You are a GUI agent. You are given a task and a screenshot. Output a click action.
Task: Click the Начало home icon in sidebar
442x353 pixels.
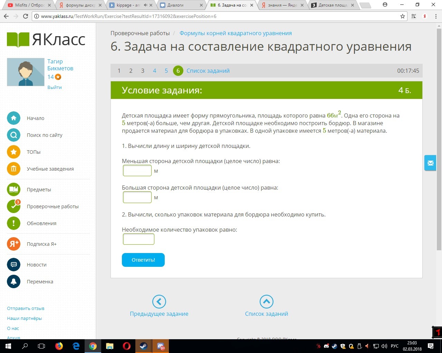tap(13, 118)
